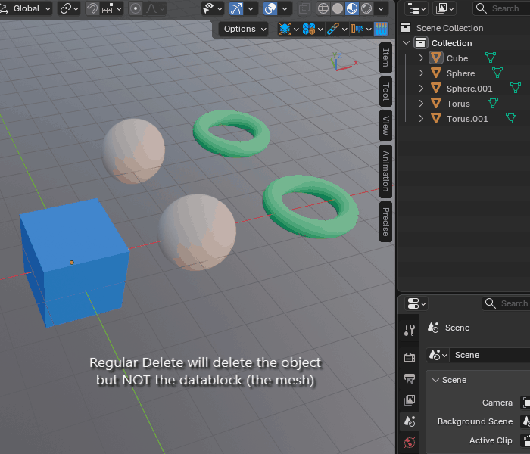
Task: Open overlays options dropdown arrow
Action: pyautogui.click(x=285, y=8)
